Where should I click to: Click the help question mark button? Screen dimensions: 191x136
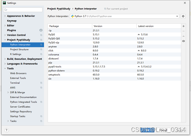[x=7, y=130]
